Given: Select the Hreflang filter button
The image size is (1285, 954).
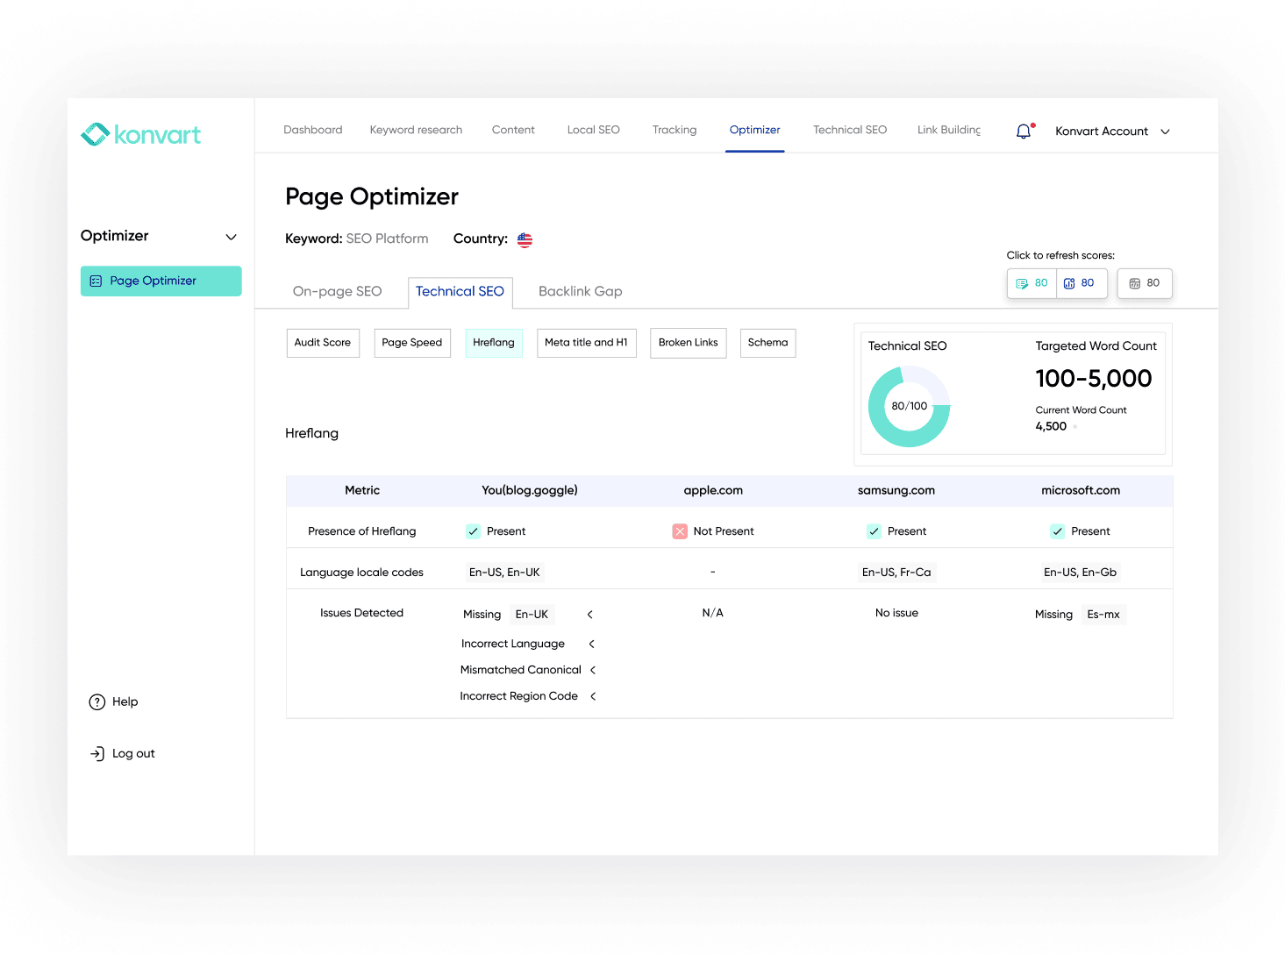Looking at the screenshot, I should click(493, 342).
